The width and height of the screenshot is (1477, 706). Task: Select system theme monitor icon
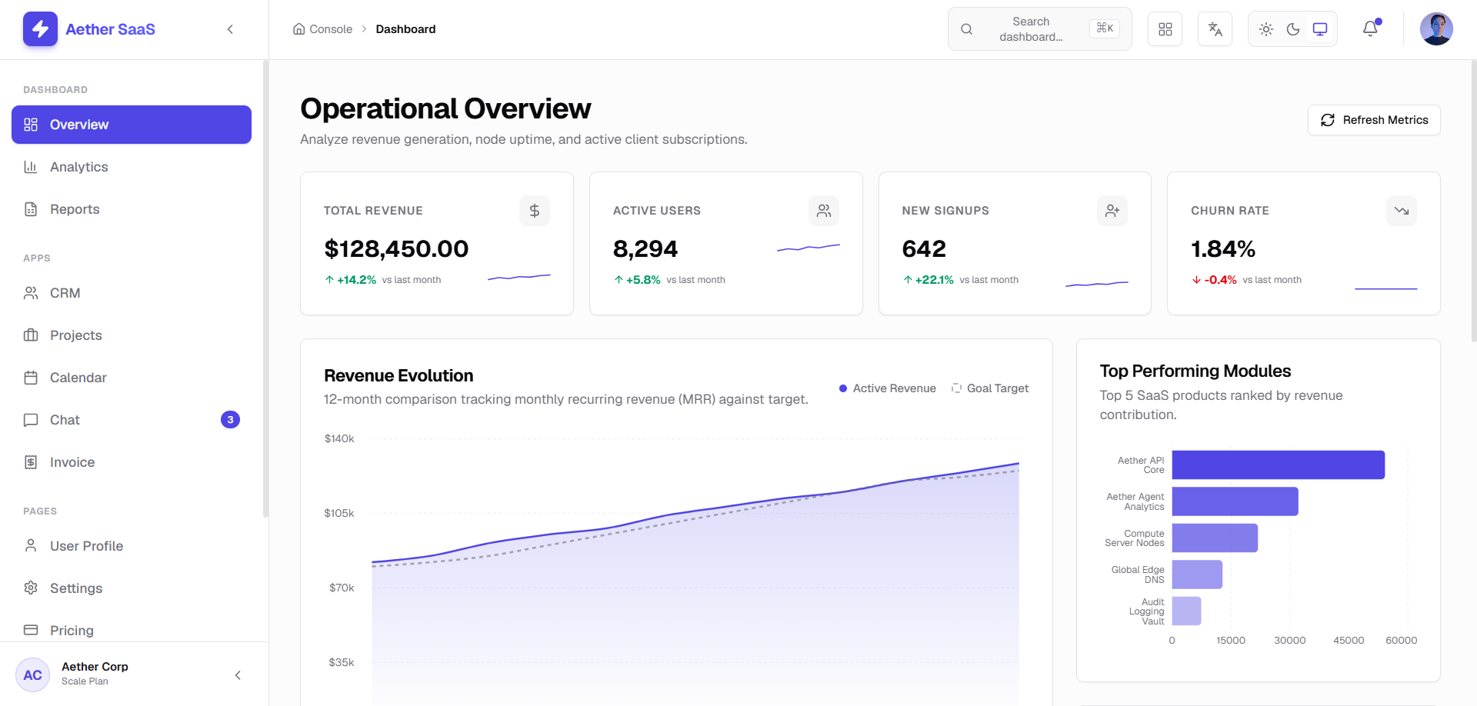(1320, 29)
